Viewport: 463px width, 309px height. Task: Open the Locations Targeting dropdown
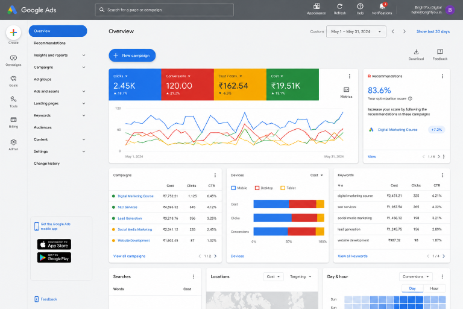(x=300, y=276)
